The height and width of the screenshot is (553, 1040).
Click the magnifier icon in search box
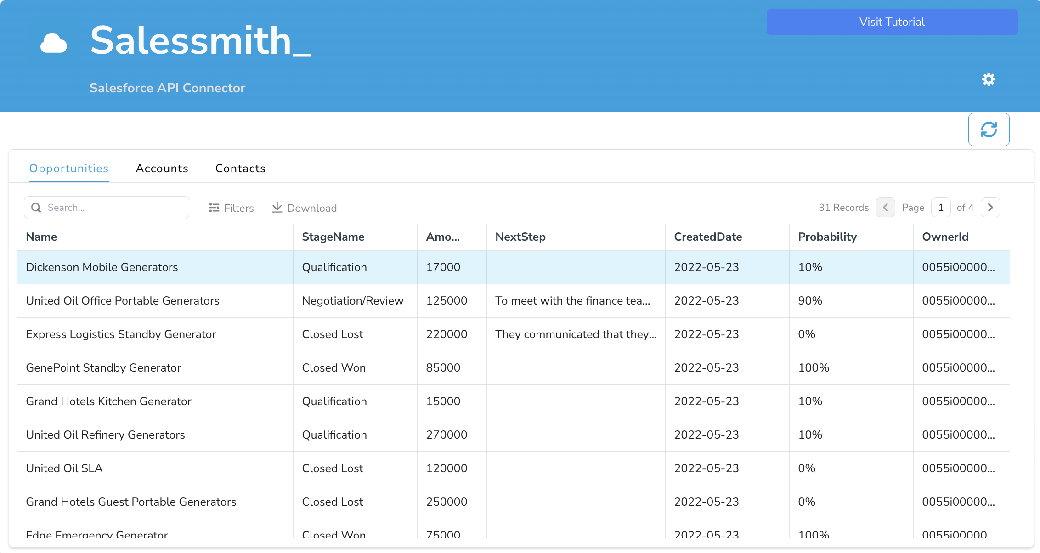pyautogui.click(x=36, y=208)
